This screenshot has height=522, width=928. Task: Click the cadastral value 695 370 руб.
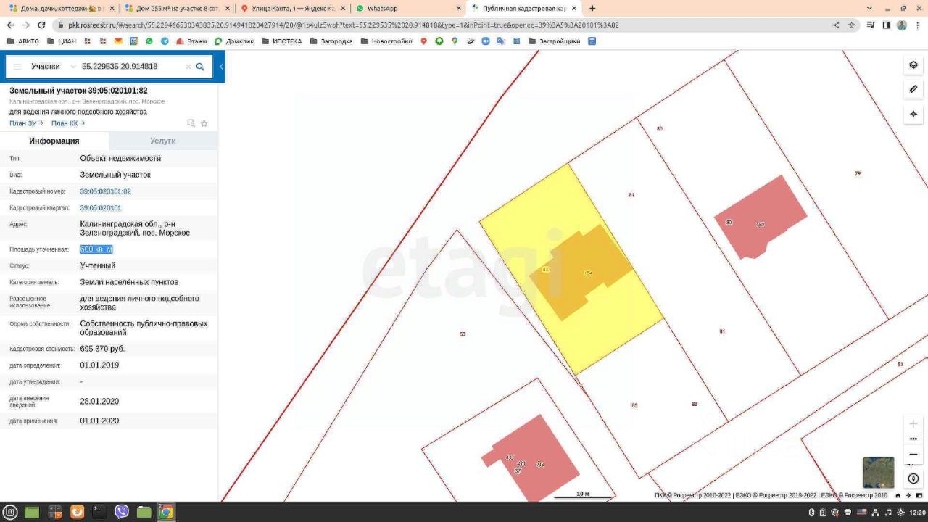(x=102, y=349)
